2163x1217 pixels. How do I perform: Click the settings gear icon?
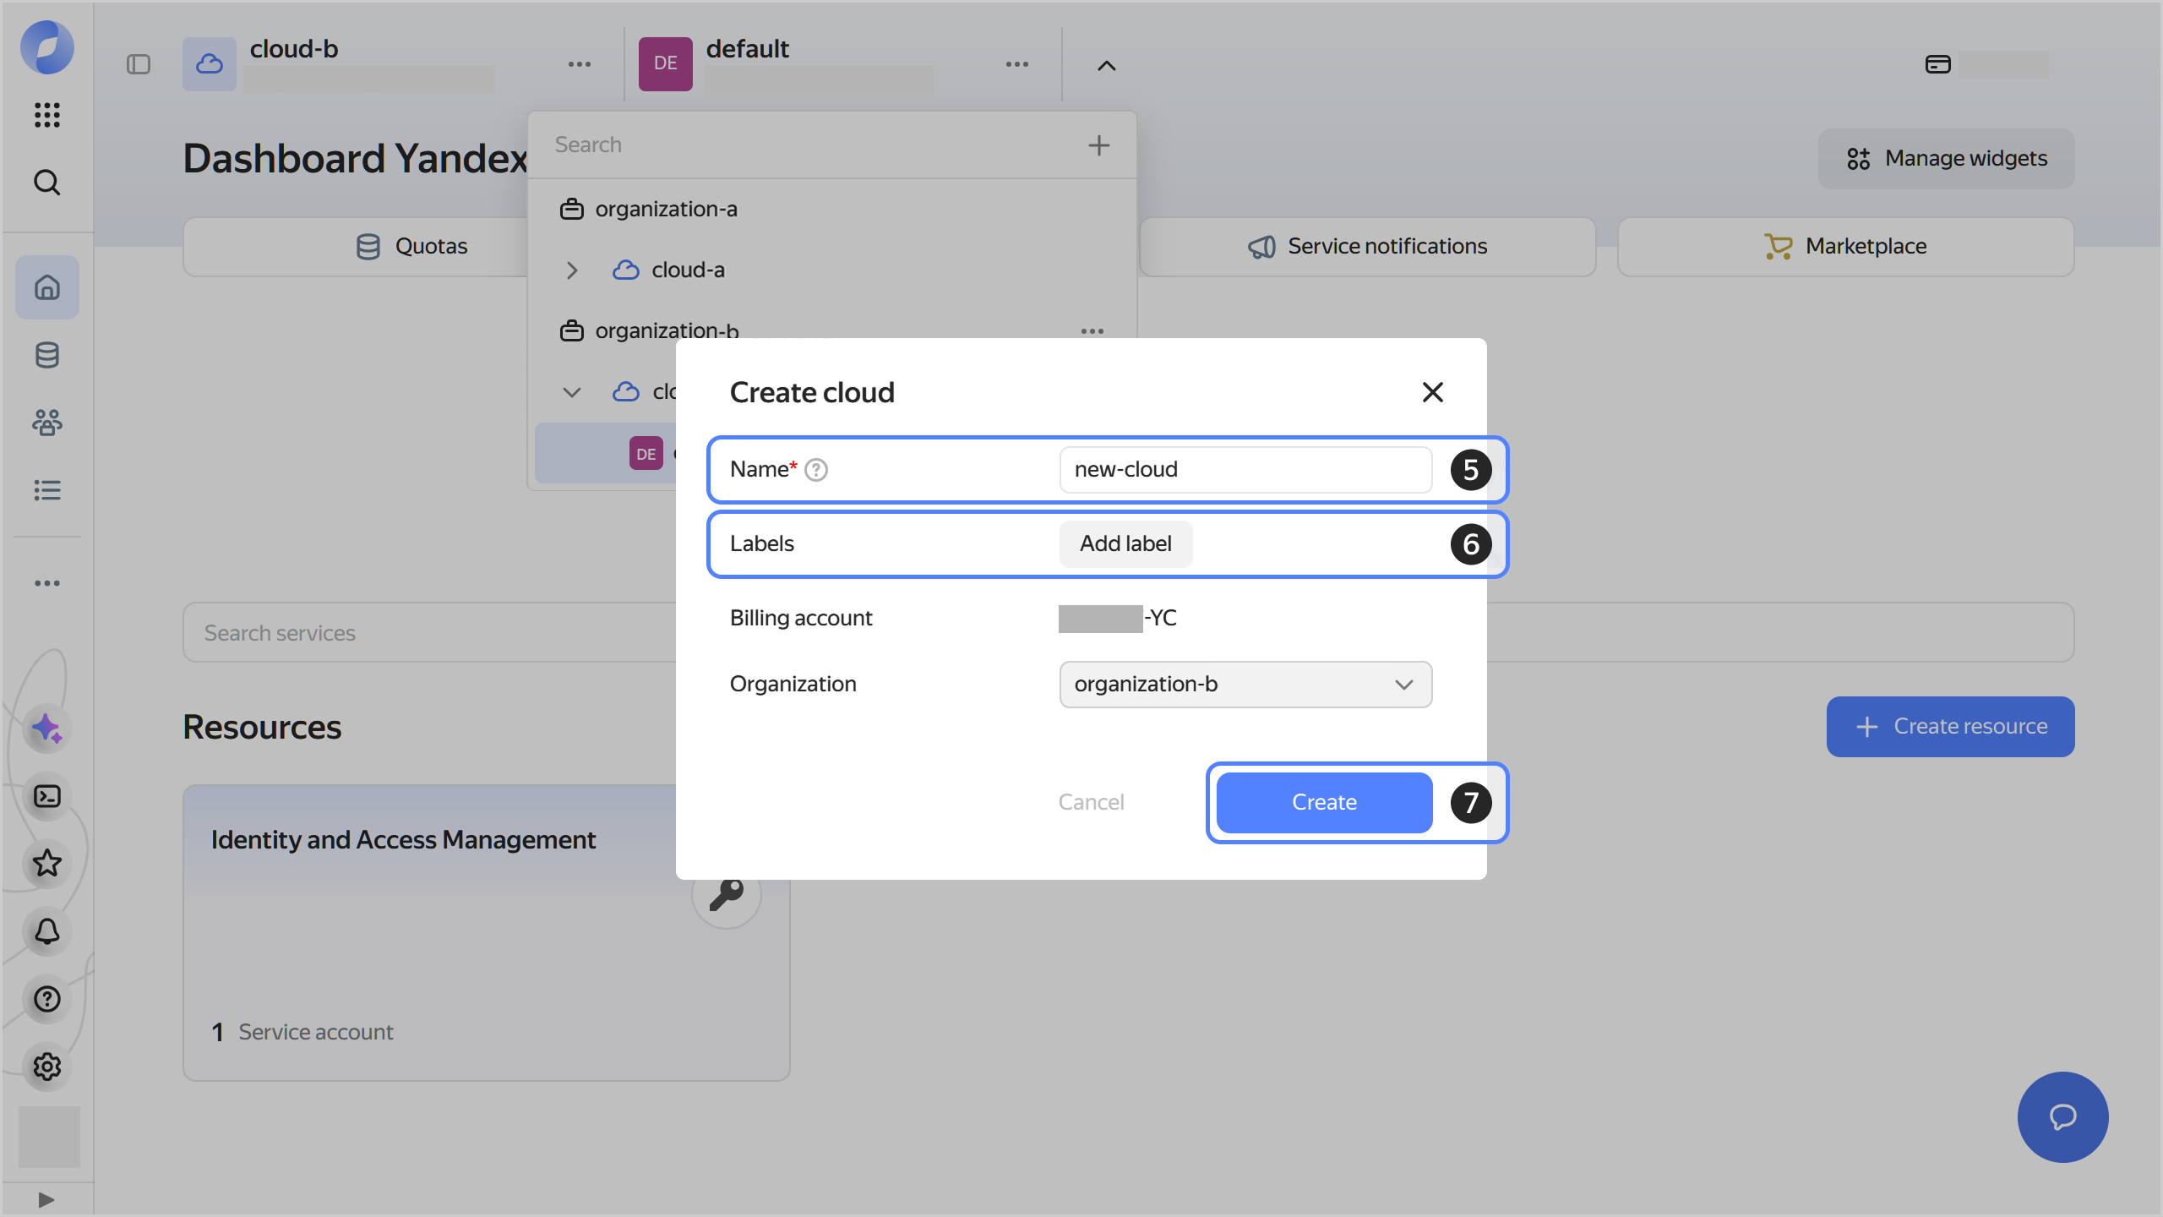(47, 1067)
